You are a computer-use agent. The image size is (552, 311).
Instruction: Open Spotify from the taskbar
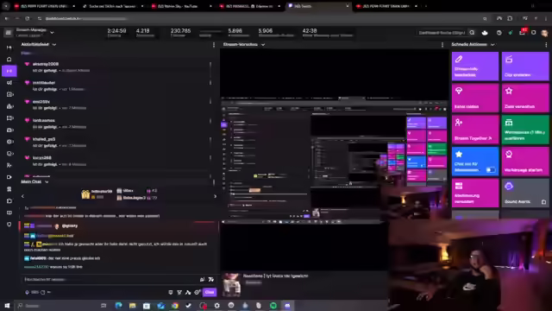[273, 306]
